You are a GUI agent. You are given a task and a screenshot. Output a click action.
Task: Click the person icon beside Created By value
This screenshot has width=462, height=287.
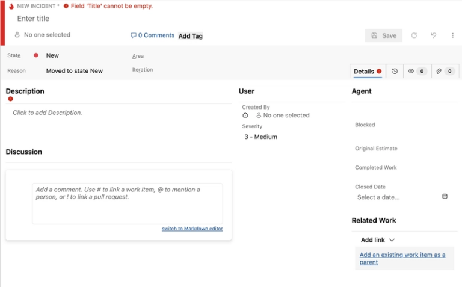tap(259, 115)
